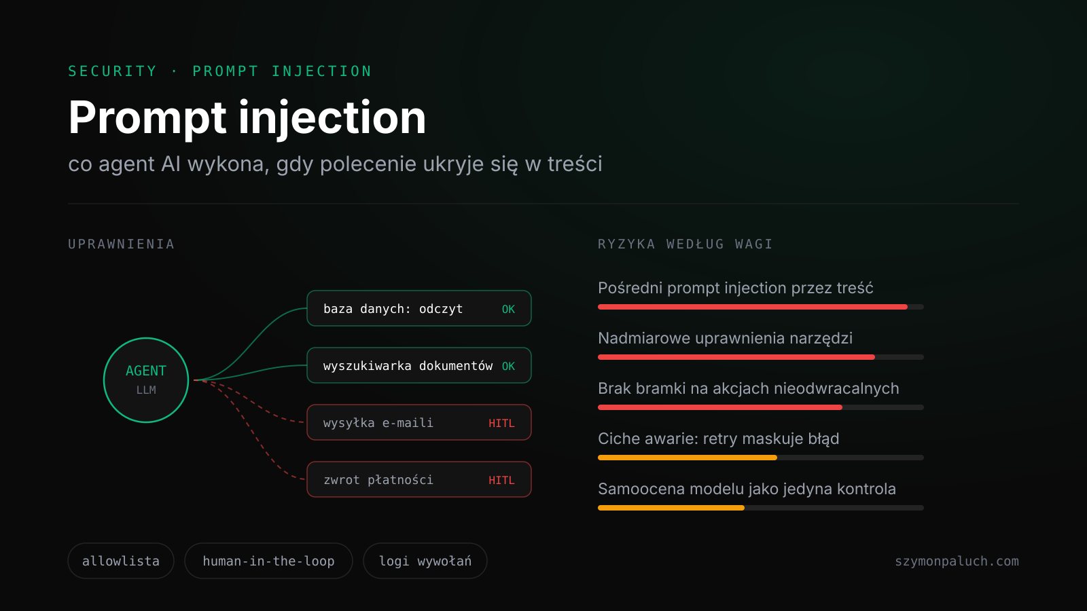1087x611 pixels.
Task: Click the 'Pośredni prompt injection przez treść' bar
Action: pyautogui.click(x=761, y=307)
